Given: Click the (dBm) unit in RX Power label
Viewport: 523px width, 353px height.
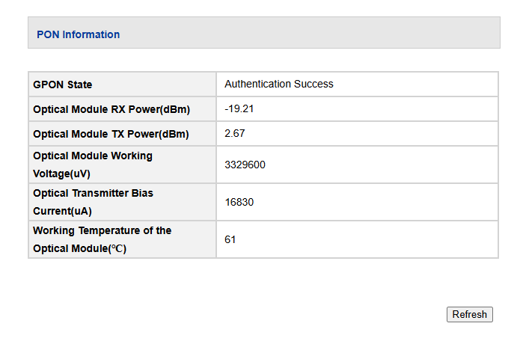Looking at the screenshot, I should pyautogui.click(x=174, y=110).
